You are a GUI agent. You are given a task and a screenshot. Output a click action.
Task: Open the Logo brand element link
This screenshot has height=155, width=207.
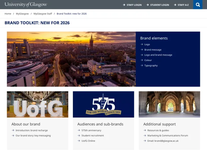coord(147,45)
